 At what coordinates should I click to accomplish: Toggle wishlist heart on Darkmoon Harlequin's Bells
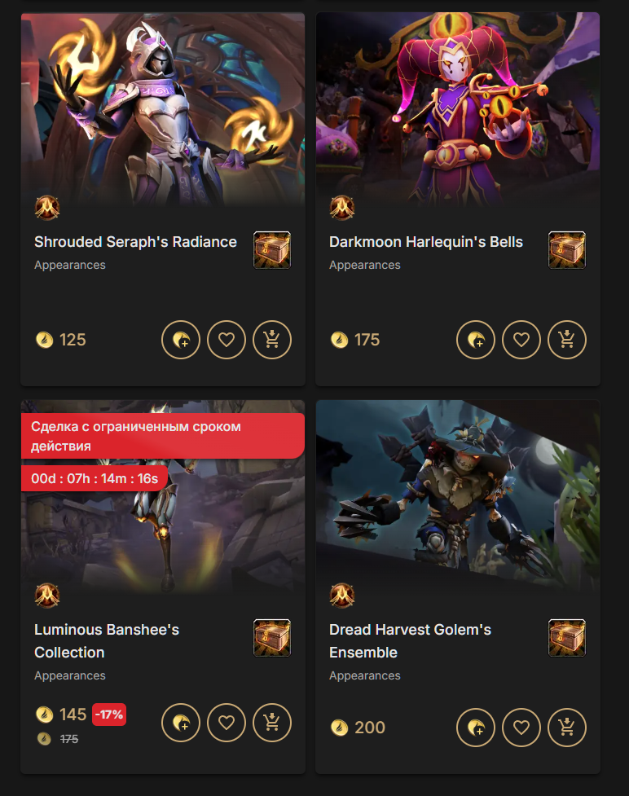click(x=521, y=340)
